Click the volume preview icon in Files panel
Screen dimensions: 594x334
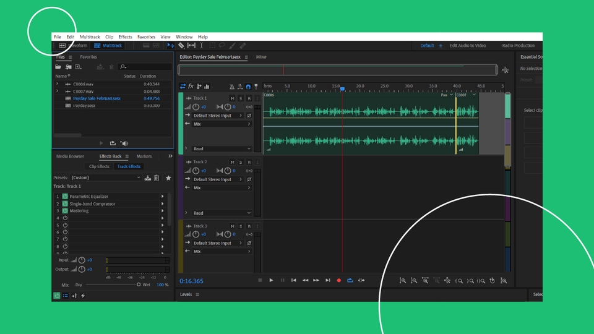124,143
